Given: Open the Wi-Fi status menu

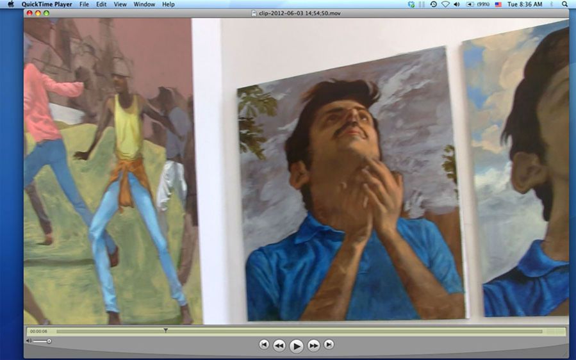Looking at the screenshot, I should click(x=445, y=4).
